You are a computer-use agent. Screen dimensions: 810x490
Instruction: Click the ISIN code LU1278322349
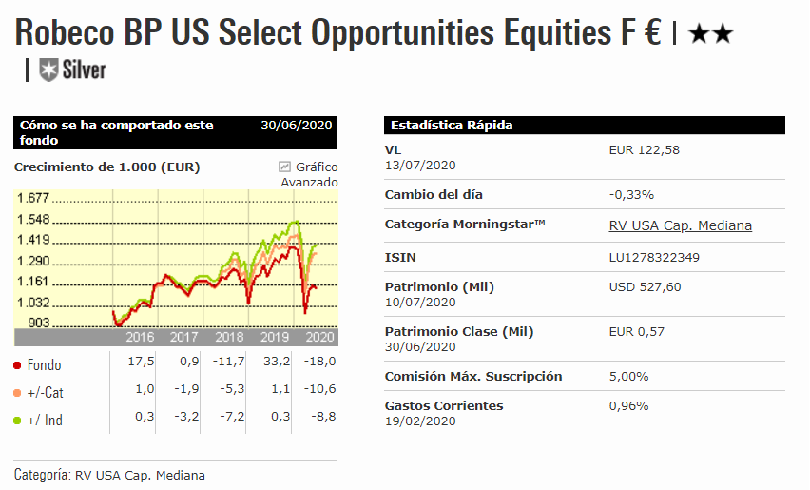click(654, 257)
